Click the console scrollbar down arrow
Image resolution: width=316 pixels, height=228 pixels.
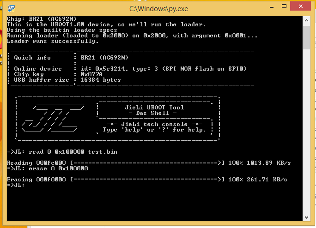(306, 217)
